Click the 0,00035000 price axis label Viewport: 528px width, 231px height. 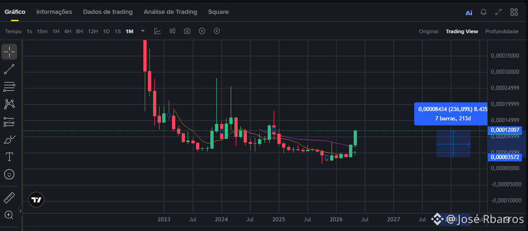click(505, 56)
